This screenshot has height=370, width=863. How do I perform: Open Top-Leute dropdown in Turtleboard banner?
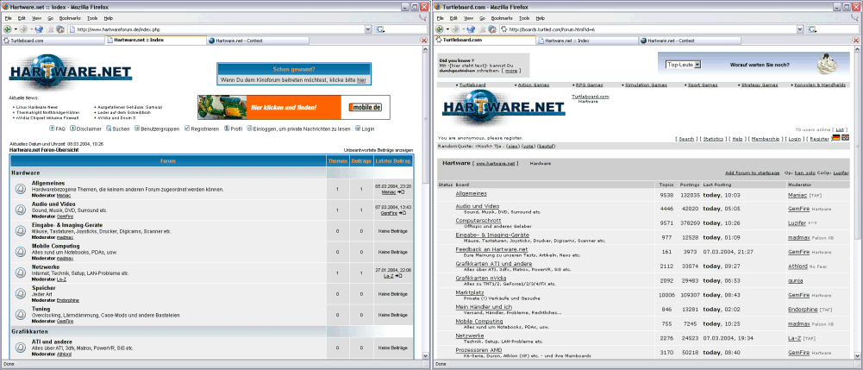click(x=684, y=65)
